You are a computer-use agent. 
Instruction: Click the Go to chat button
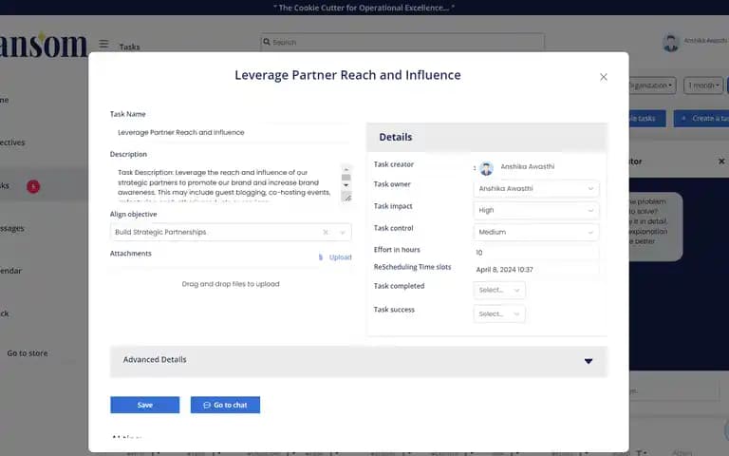(x=225, y=405)
